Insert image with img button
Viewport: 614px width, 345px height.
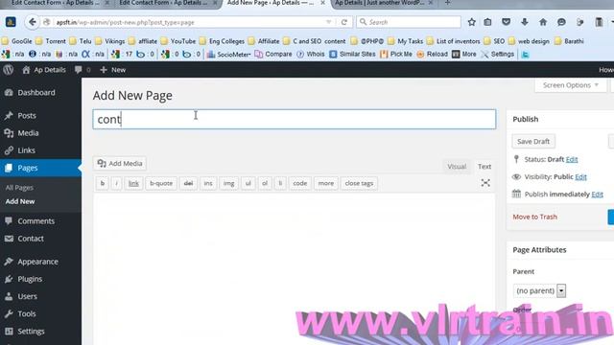228,183
